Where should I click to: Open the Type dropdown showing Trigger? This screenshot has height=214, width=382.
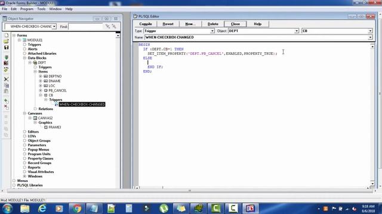pos(212,31)
